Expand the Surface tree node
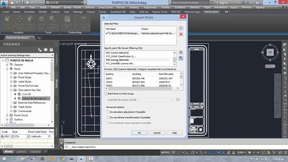Image resolution: width=288 pixels, height=162 pixels. 7,120
